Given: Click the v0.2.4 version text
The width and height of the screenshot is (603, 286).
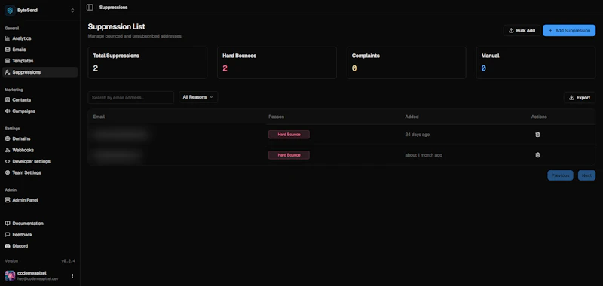Looking at the screenshot, I should click(x=68, y=261).
